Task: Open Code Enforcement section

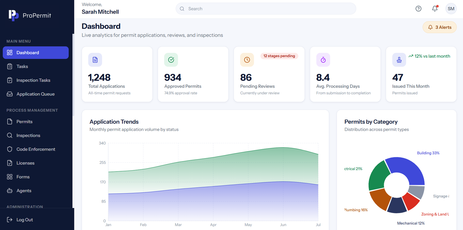Action: pos(36,149)
